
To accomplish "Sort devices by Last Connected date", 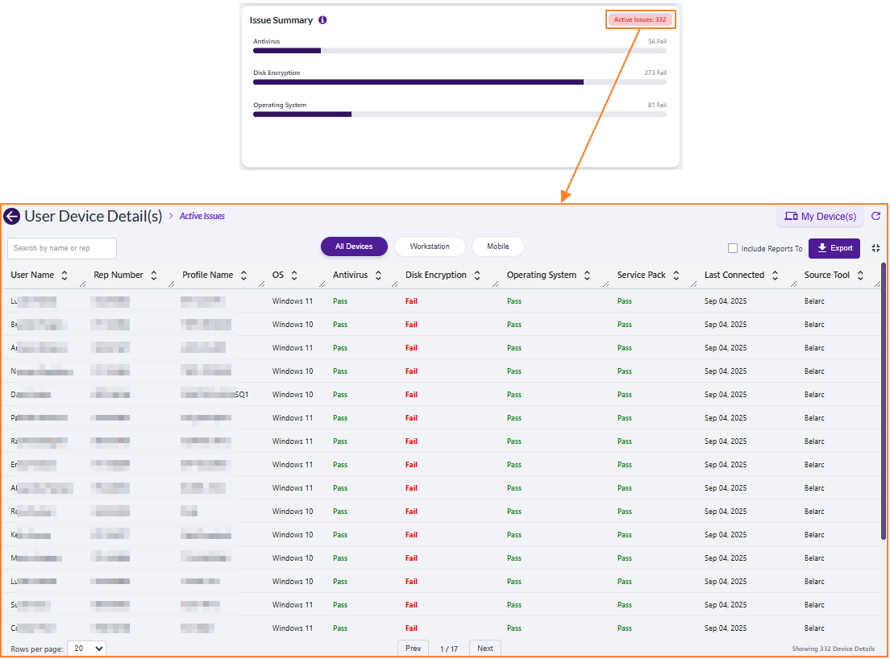I will [x=775, y=275].
